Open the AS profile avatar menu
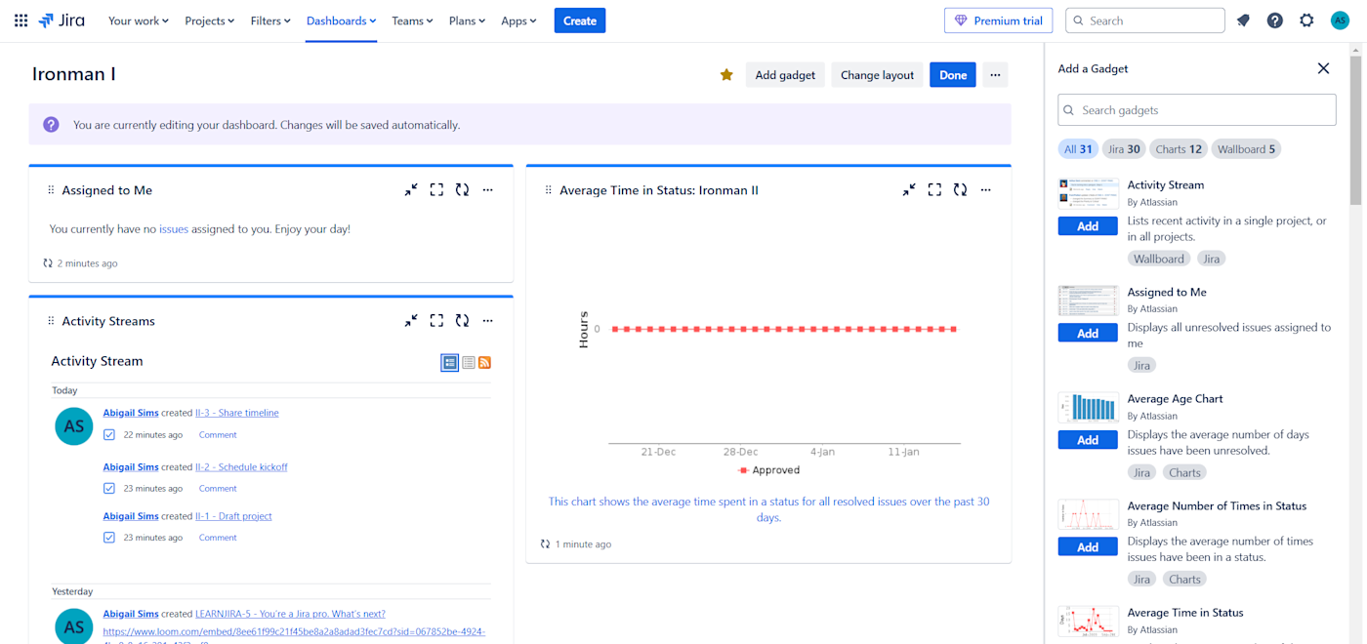Screen dimensions: 1367x644 pos(1340,20)
